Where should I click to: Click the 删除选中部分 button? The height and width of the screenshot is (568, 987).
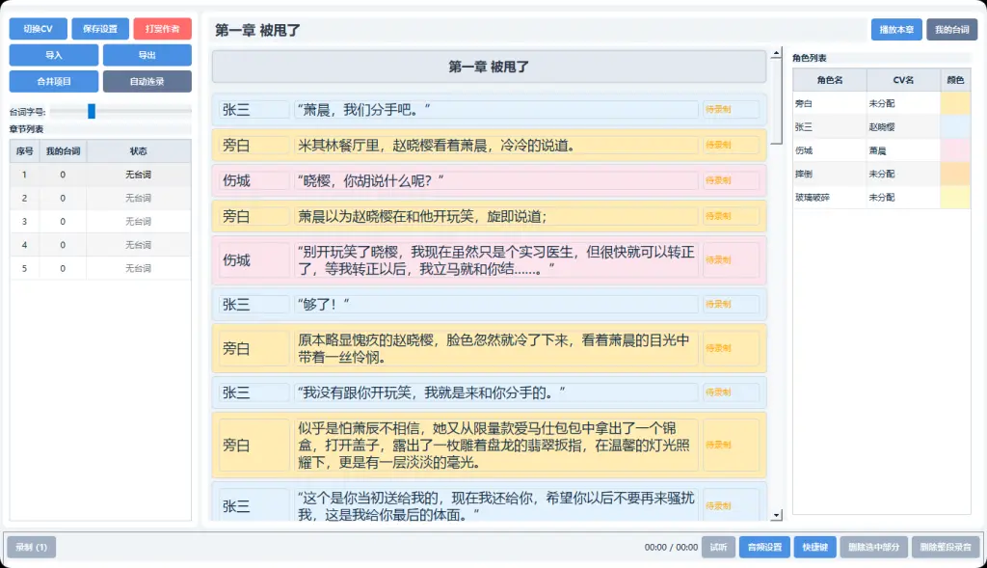[873, 547]
